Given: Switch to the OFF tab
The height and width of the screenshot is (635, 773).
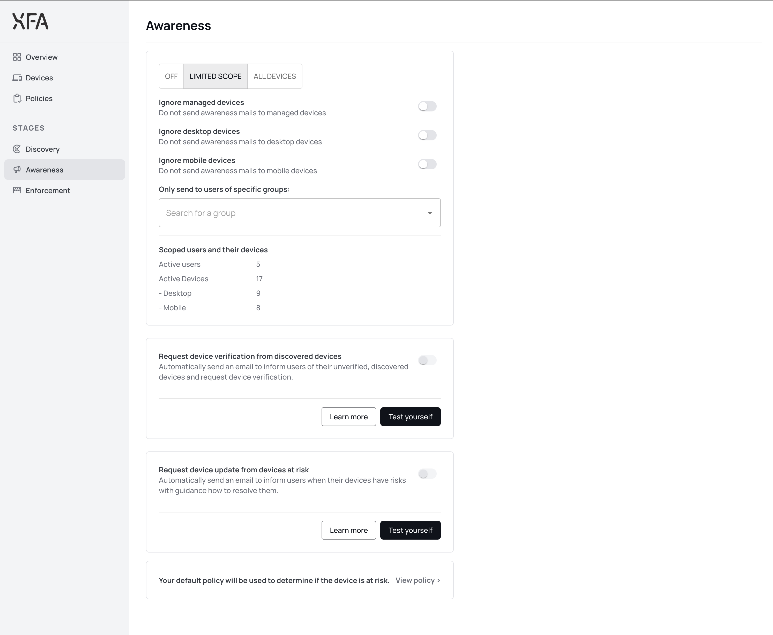Looking at the screenshot, I should (172, 76).
